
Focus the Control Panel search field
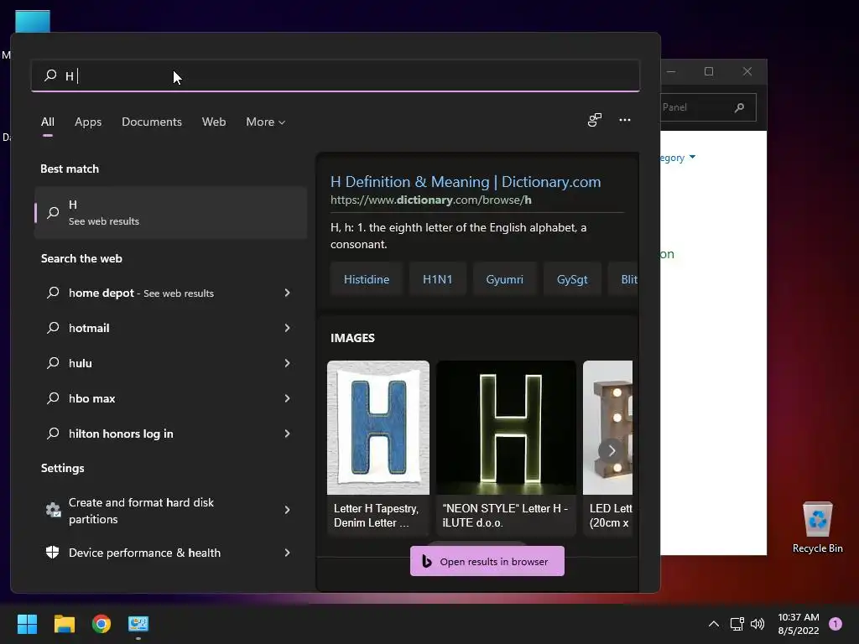708,107
